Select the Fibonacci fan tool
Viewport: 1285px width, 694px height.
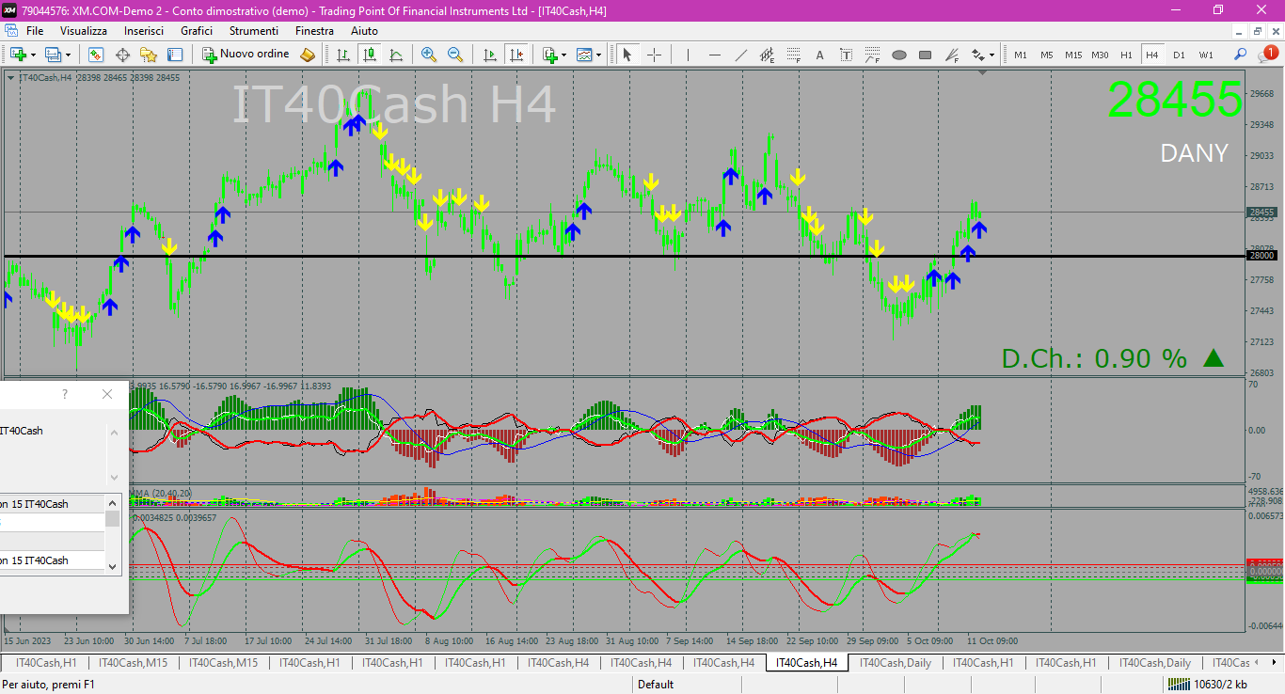pyautogui.click(x=952, y=55)
